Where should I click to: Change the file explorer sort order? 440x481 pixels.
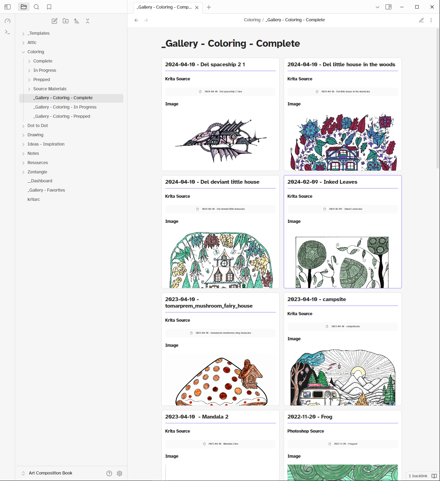pyautogui.click(x=76, y=21)
